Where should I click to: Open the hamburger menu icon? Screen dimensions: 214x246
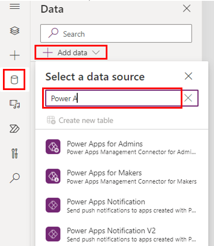tap(15, 6)
